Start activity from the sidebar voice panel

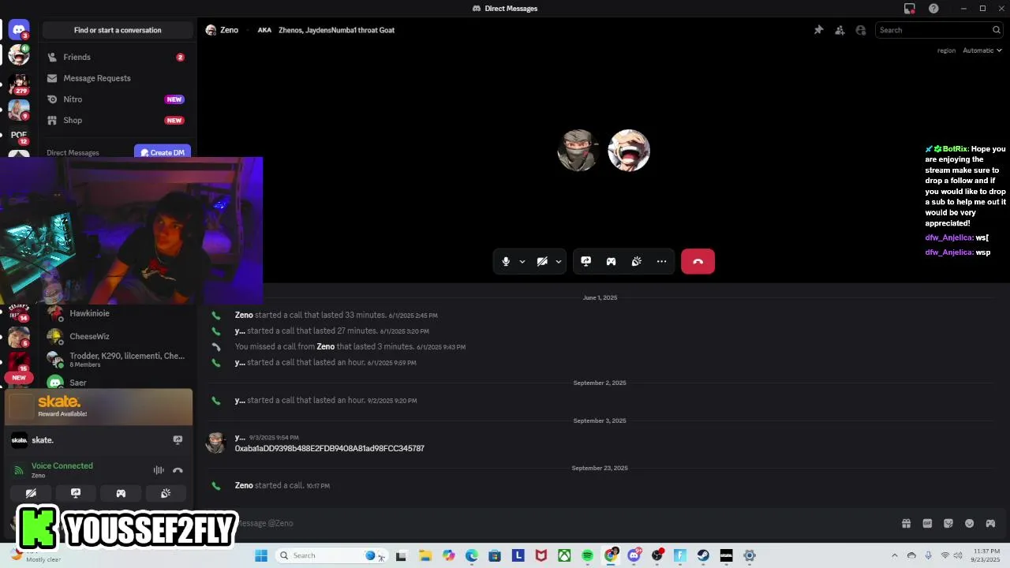click(121, 493)
